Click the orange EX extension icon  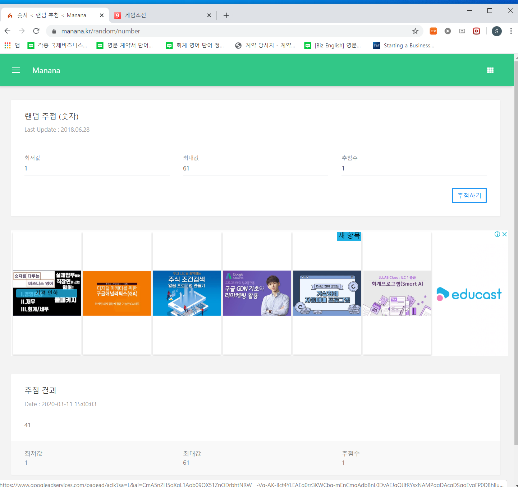coord(433,31)
